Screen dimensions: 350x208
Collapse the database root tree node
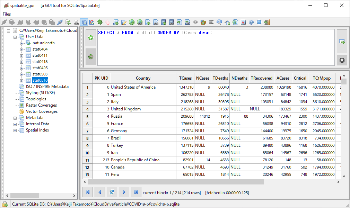pos(8,31)
